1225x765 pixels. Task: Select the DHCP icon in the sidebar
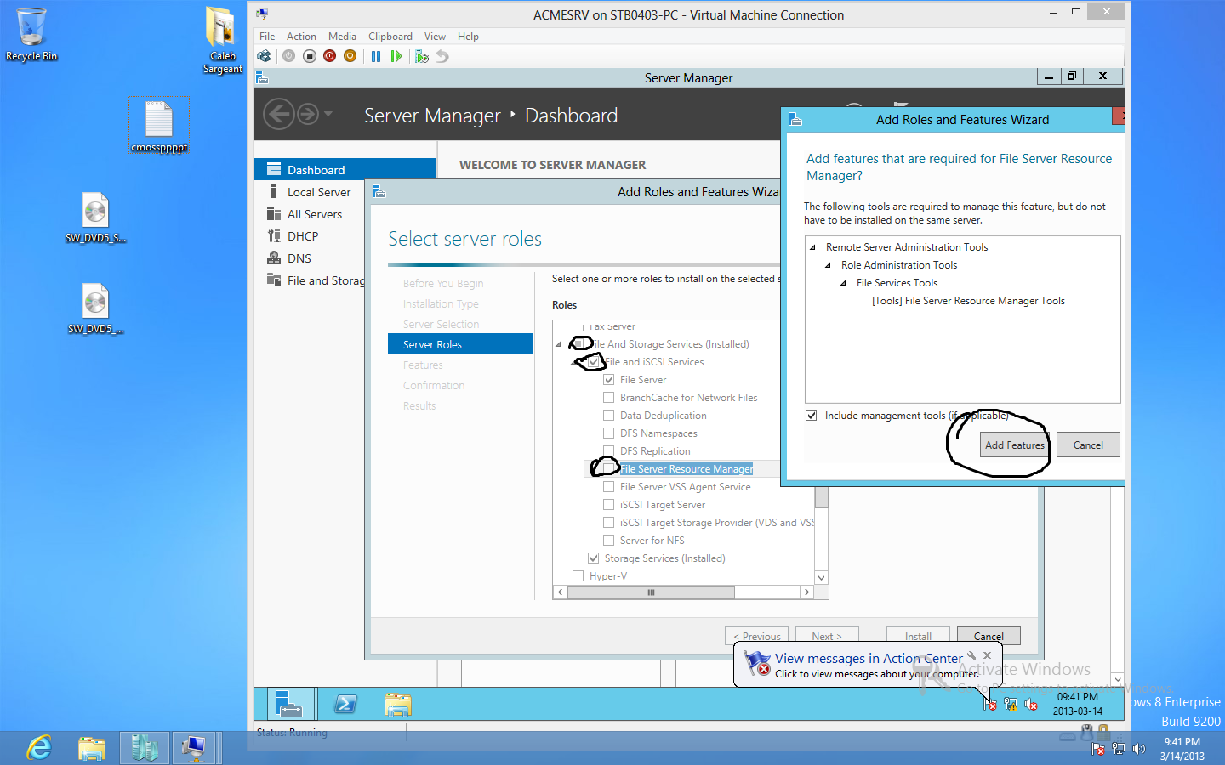(x=274, y=236)
